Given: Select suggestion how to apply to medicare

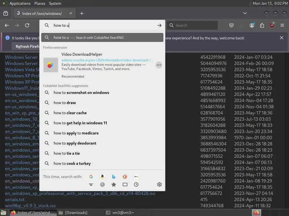Looking at the screenshot, I should (102, 133).
